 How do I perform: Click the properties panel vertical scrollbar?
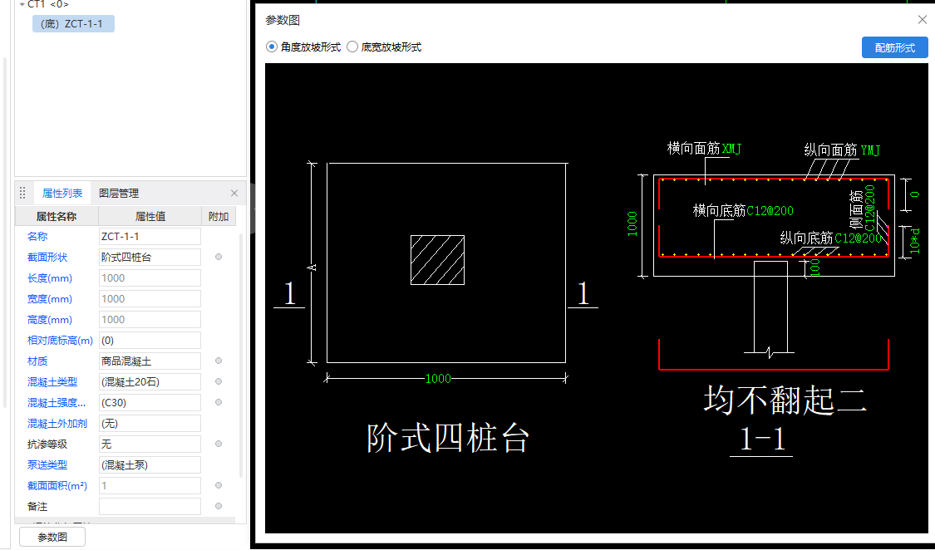(241, 355)
